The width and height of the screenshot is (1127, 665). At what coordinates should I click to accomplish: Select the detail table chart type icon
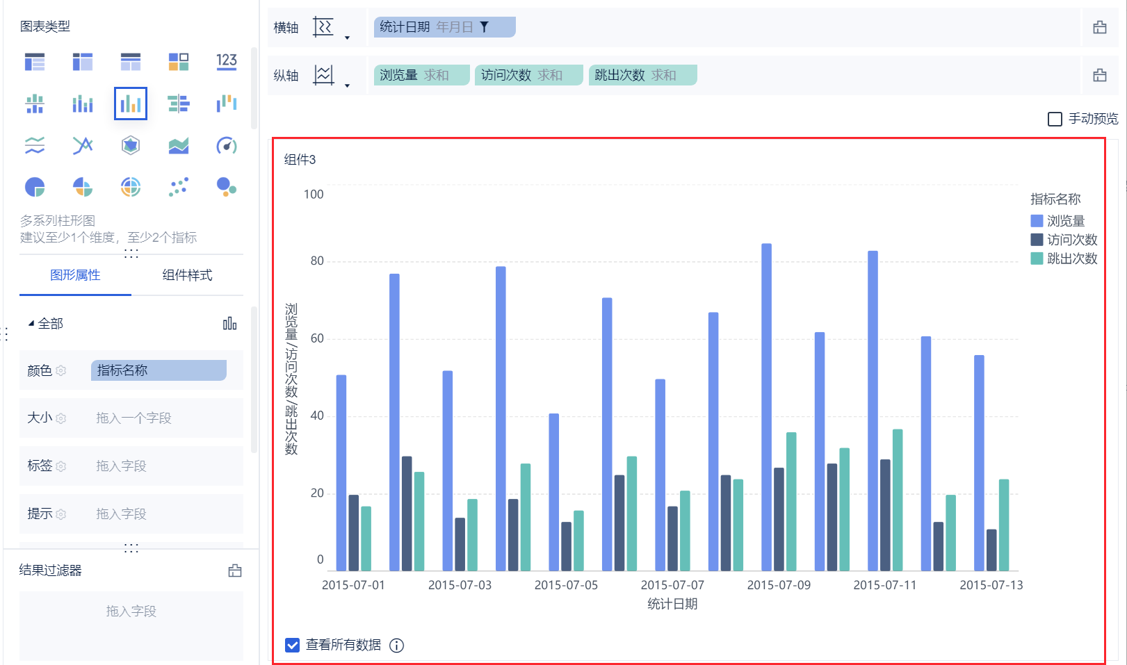pos(131,62)
